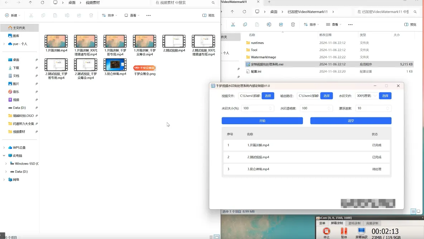Image resolution: width=424 pixels, height=239 pixels.
Task: Click the cut scissors icon in right Explorer
Action: pyautogui.click(x=233, y=25)
